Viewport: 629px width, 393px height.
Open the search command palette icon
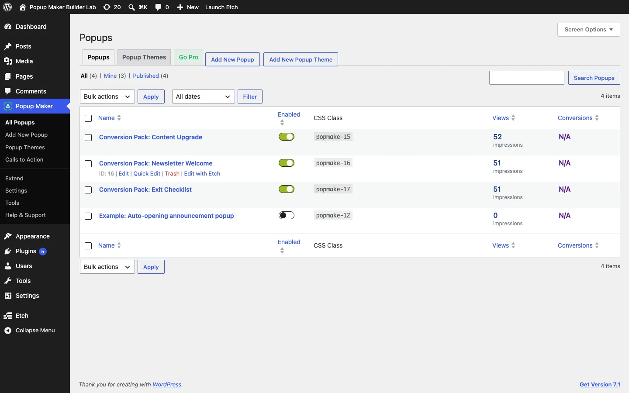click(131, 7)
